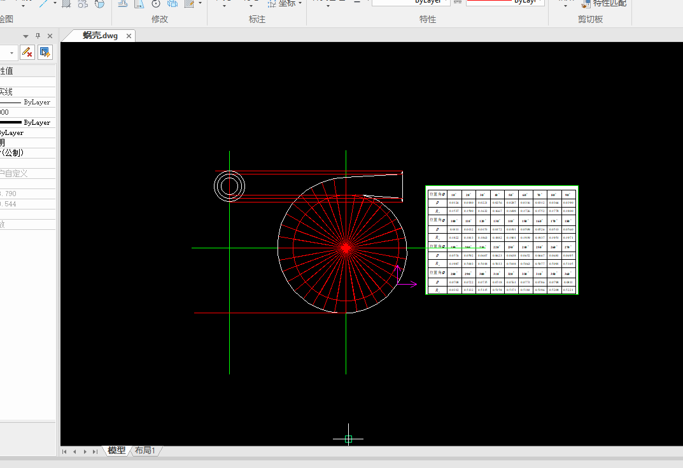Go to previous layout tab arrow
This screenshot has width=683, height=468.
(74, 451)
